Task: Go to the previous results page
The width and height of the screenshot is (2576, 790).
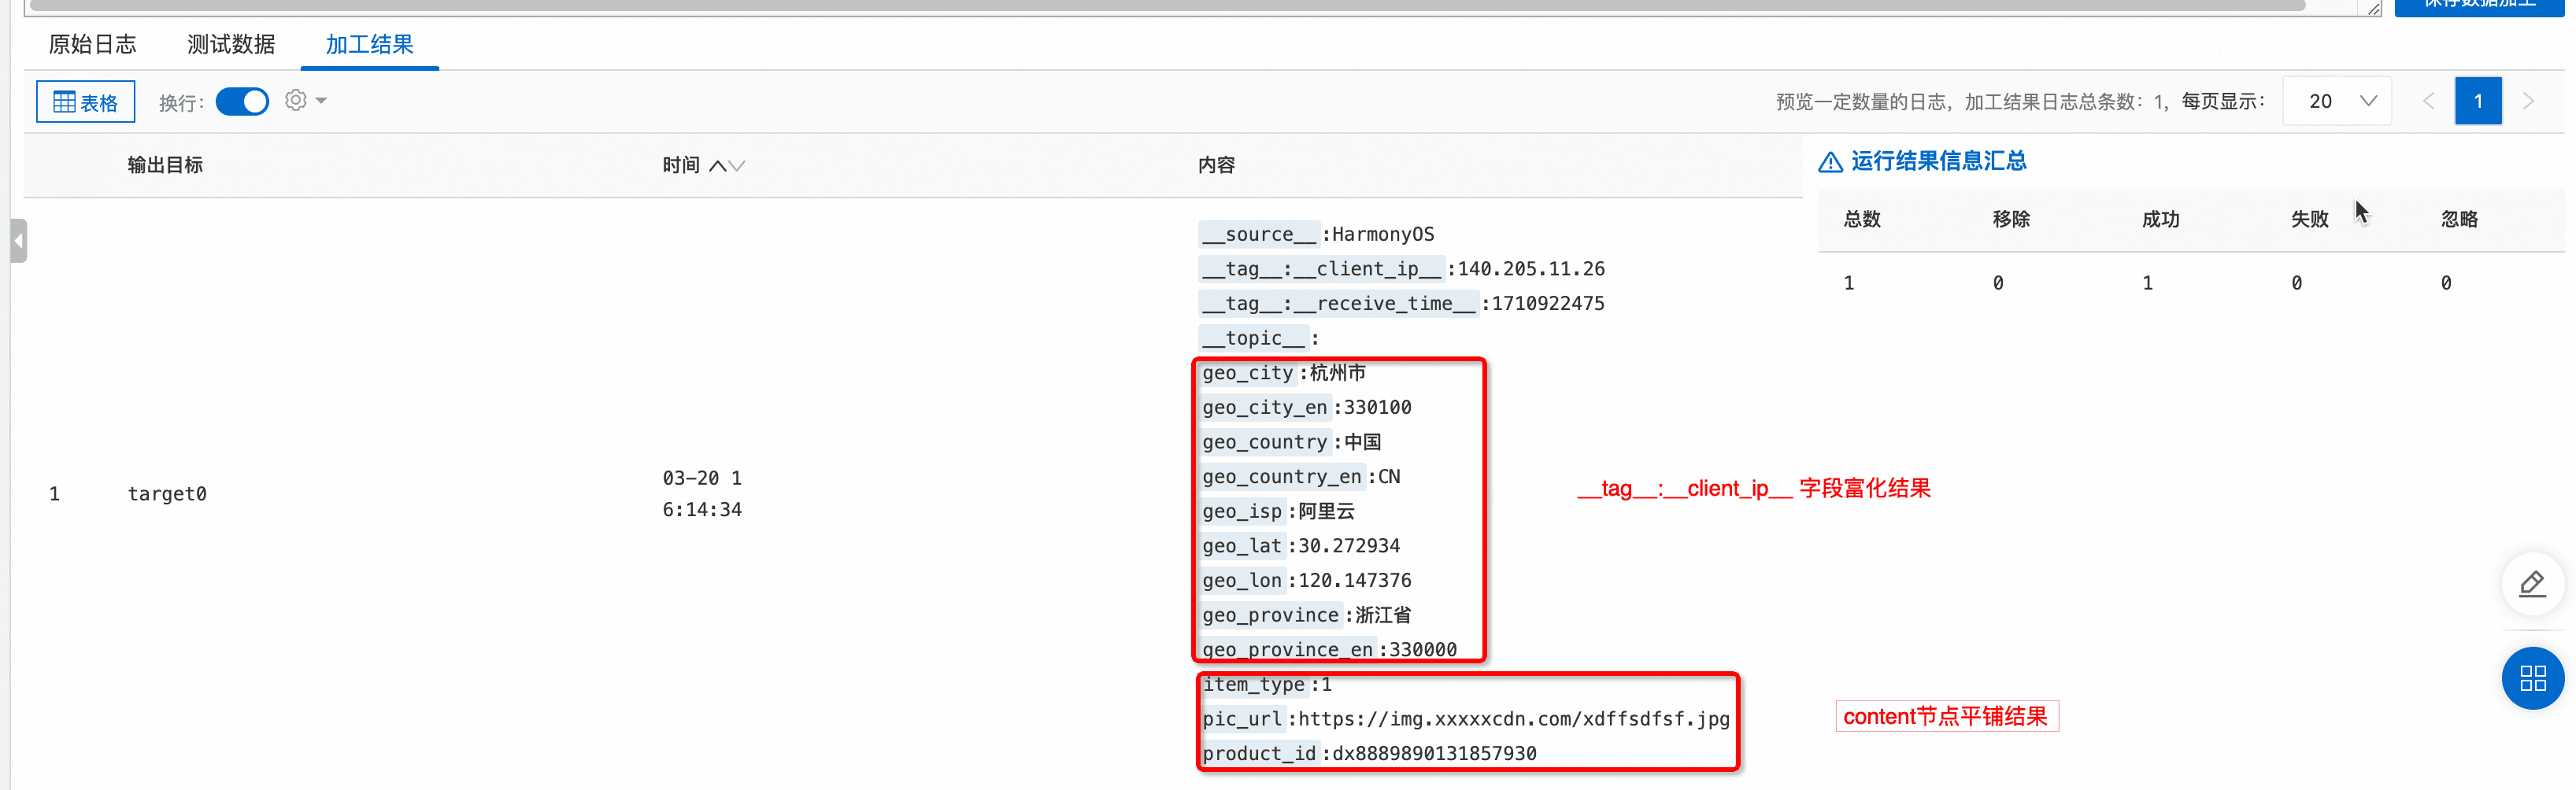Action: [x=2428, y=101]
